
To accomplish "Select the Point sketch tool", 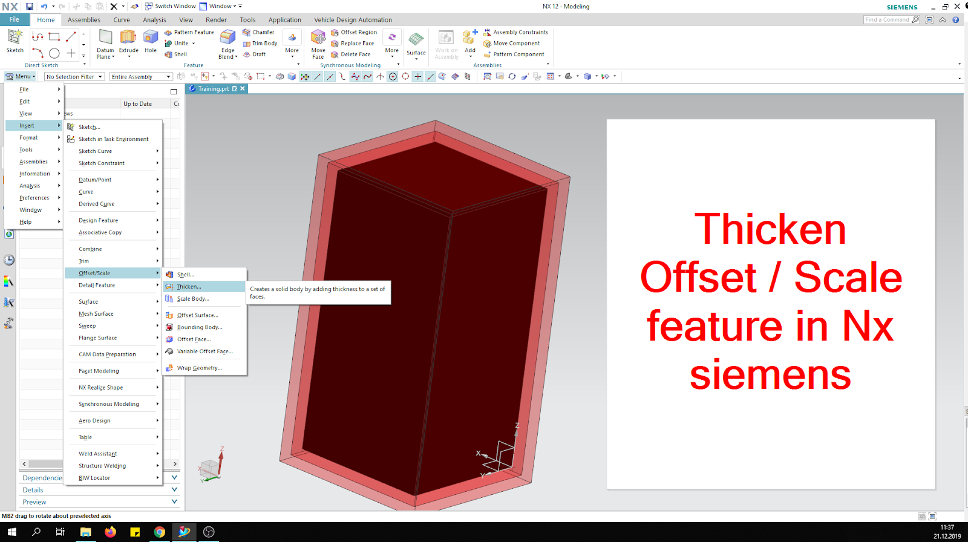I will tap(71, 53).
